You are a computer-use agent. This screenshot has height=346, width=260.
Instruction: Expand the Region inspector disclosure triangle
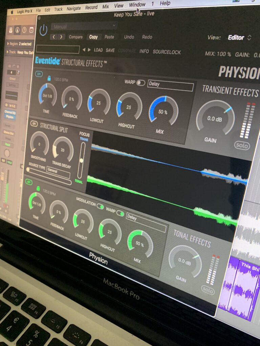coord(8,44)
